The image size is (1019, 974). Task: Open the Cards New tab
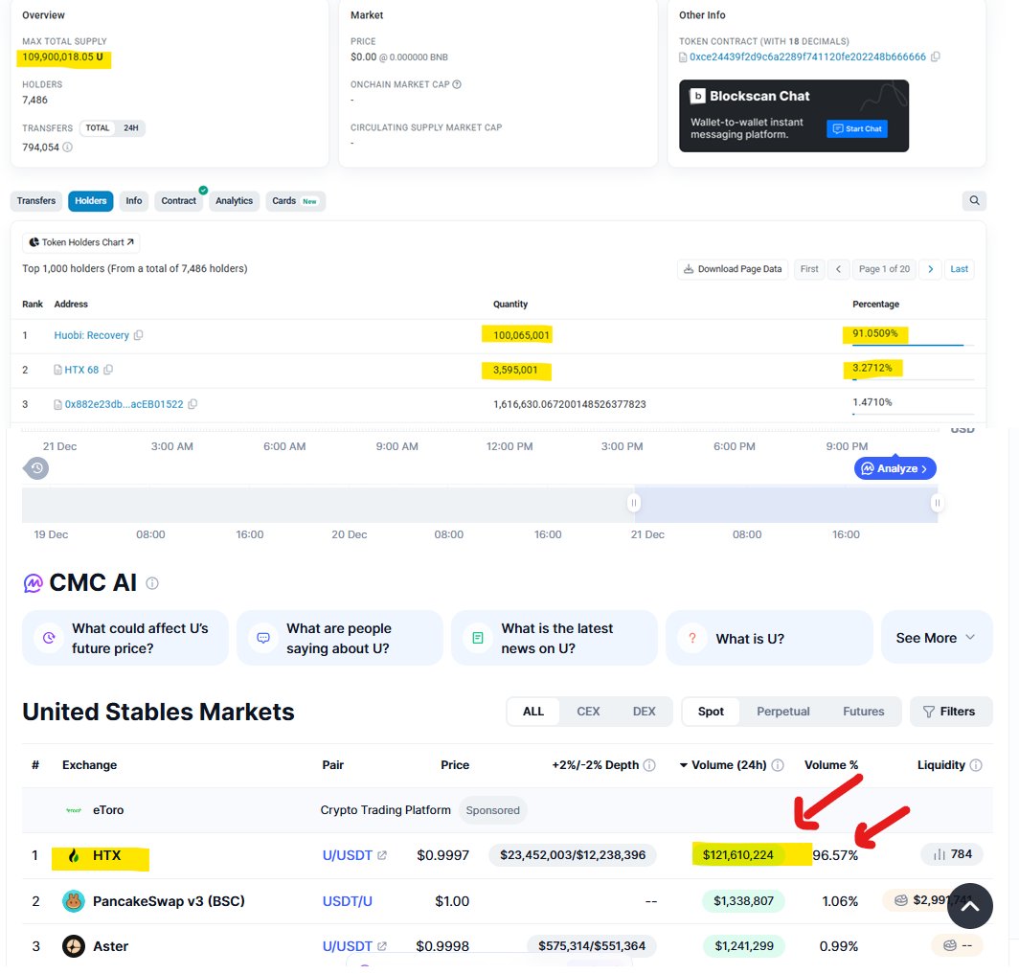tap(295, 201)
